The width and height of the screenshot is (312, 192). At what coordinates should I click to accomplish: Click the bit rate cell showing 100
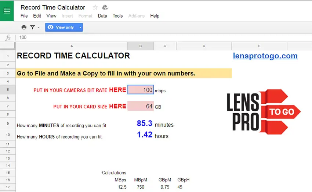[141, 90]
